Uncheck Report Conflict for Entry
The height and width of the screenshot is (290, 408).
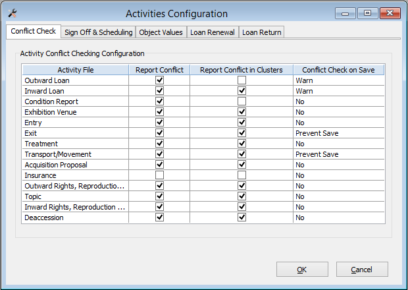click(x=159, y=123)
